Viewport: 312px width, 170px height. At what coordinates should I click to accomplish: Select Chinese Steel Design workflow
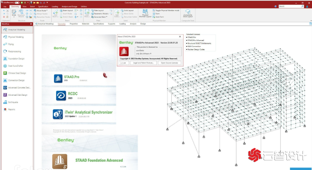[x=17, y=73]
